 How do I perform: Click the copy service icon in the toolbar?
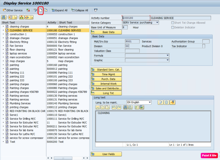pos(46,10)
